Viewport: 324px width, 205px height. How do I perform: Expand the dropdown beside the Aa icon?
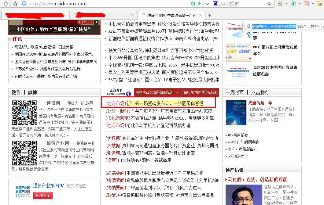coord(313,3)
